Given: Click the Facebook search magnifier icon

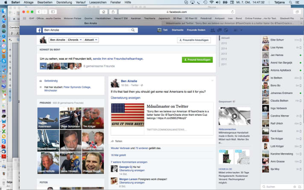Looking at the screenshot, I should [133, 30].
